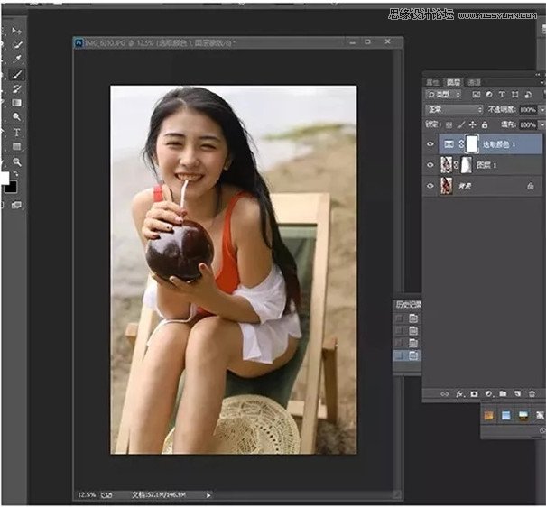
Task: Select the Path Selection arrow tool
Action: coord(16,31)
